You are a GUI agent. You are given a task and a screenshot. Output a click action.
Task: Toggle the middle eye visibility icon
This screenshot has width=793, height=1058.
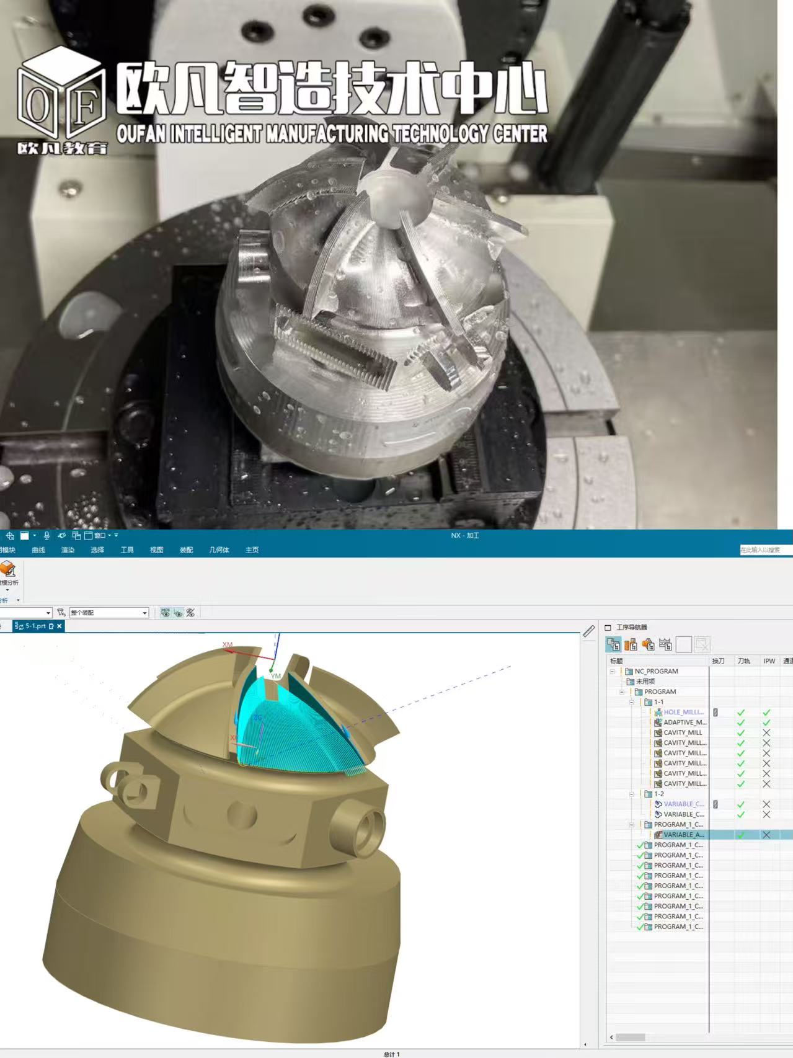pos(178,613)
